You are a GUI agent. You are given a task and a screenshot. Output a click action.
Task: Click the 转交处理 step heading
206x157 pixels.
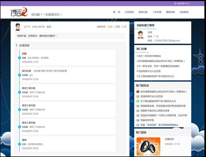[x=26, y=71]
